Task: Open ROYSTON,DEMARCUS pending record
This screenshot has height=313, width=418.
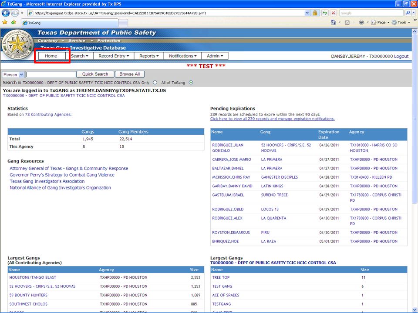Action: 231,232
